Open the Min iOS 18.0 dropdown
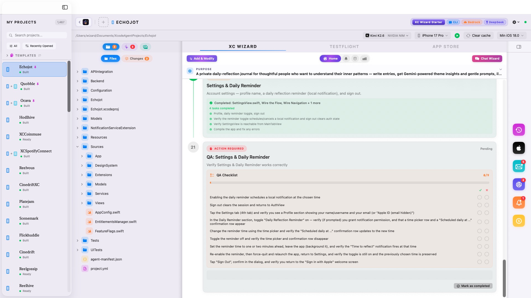Image resolution: width=531 pixels, height=298 pixels. pyautogui.click(x=512, y=36)
